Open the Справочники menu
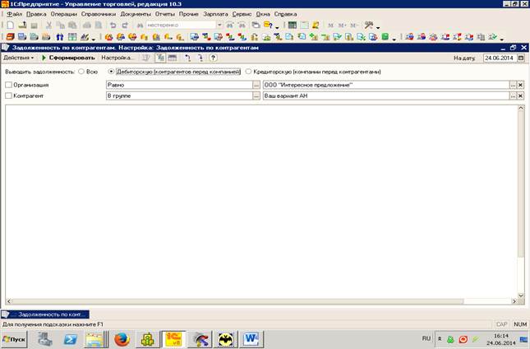 click(99, 14)
